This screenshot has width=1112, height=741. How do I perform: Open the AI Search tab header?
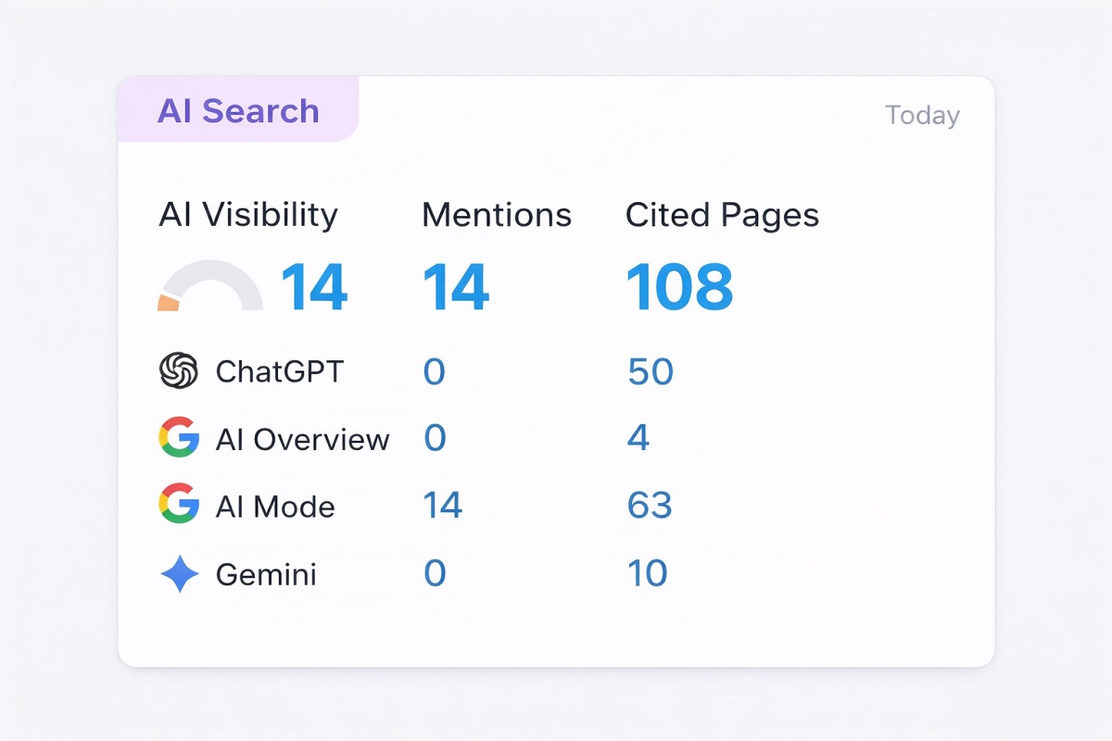[x=238, y=111]
